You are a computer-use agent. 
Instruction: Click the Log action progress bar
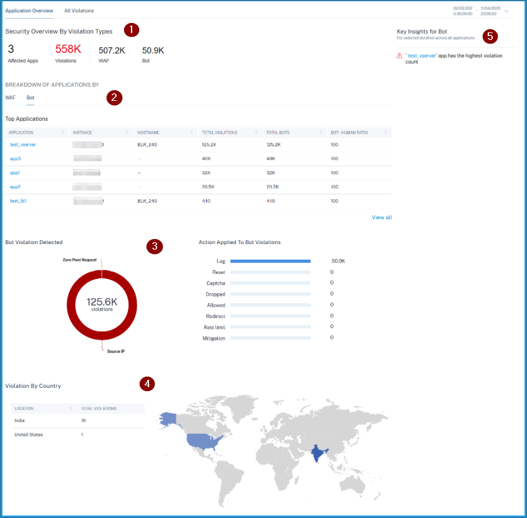(270, 261)
